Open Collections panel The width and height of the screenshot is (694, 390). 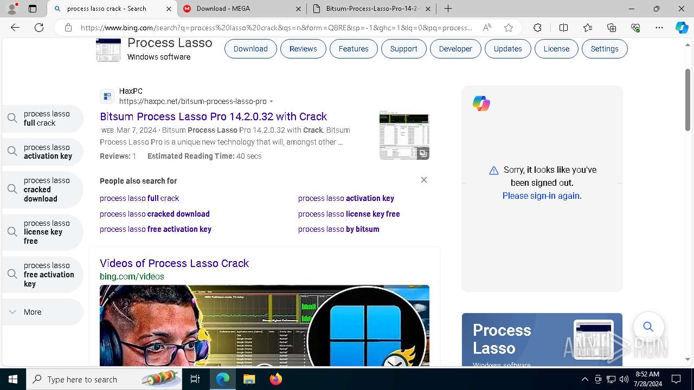(612, 28)
